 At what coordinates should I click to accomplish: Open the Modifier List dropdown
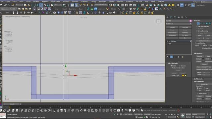point(179,24)
